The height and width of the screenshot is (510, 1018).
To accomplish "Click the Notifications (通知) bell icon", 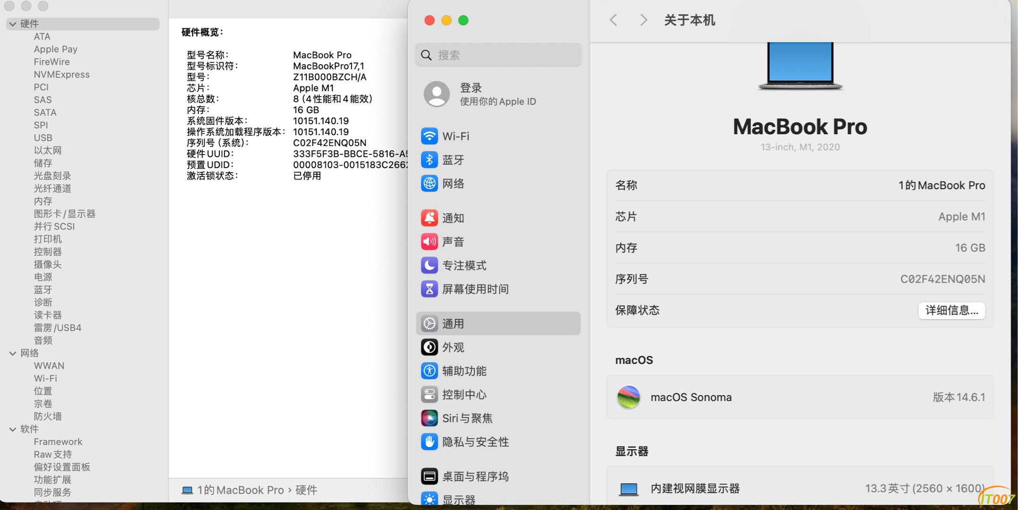I will click(x=429, y=218).
